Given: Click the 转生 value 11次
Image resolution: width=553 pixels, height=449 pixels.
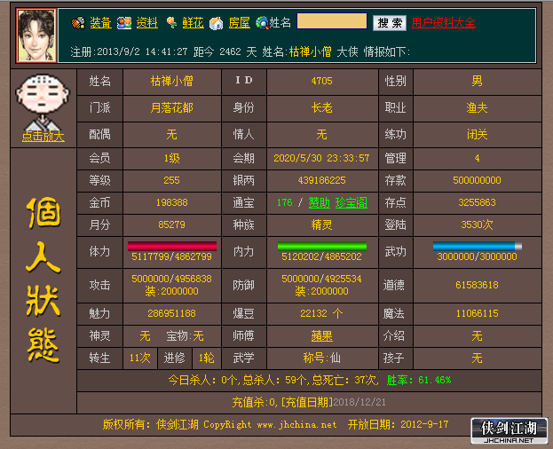Looking at the screenshot, I should [x=140, y=358].
